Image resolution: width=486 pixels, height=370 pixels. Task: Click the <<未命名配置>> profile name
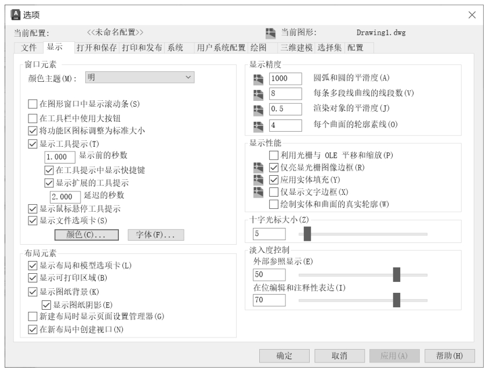(115, 32)
